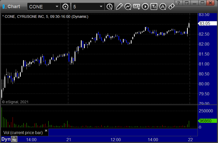Click the 81.50 price axis label

click(x=204, y=54)
